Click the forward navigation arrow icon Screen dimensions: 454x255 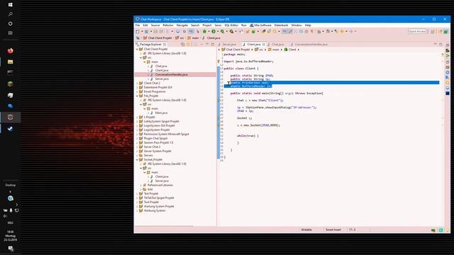coord(351,31)
